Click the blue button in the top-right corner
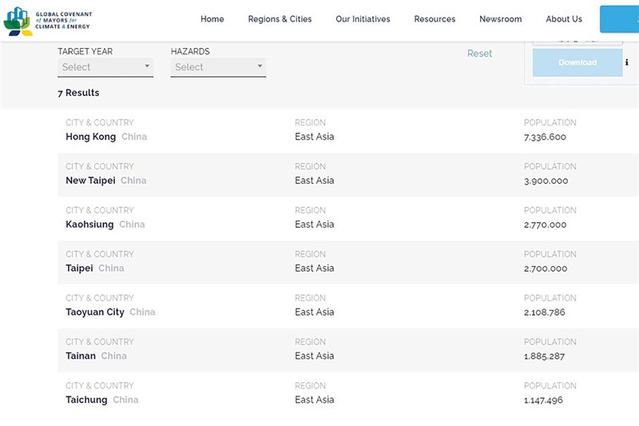 (x=620, y=19)
